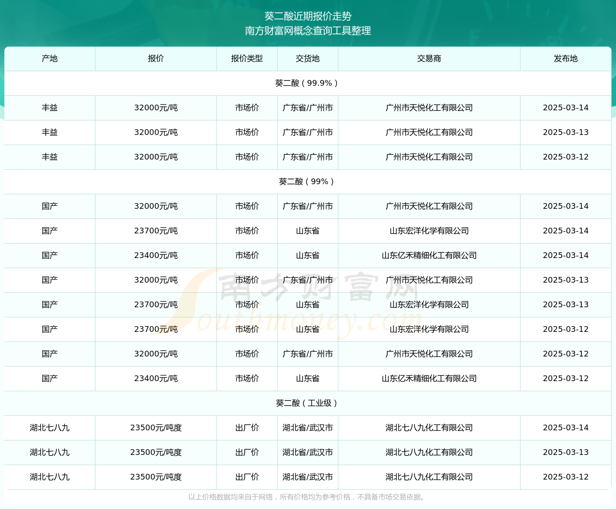The height and width of the screenshot is (509, 616).
Task: Click date 2025-03-12 in the 丰益 row
Action: (565, 157)
